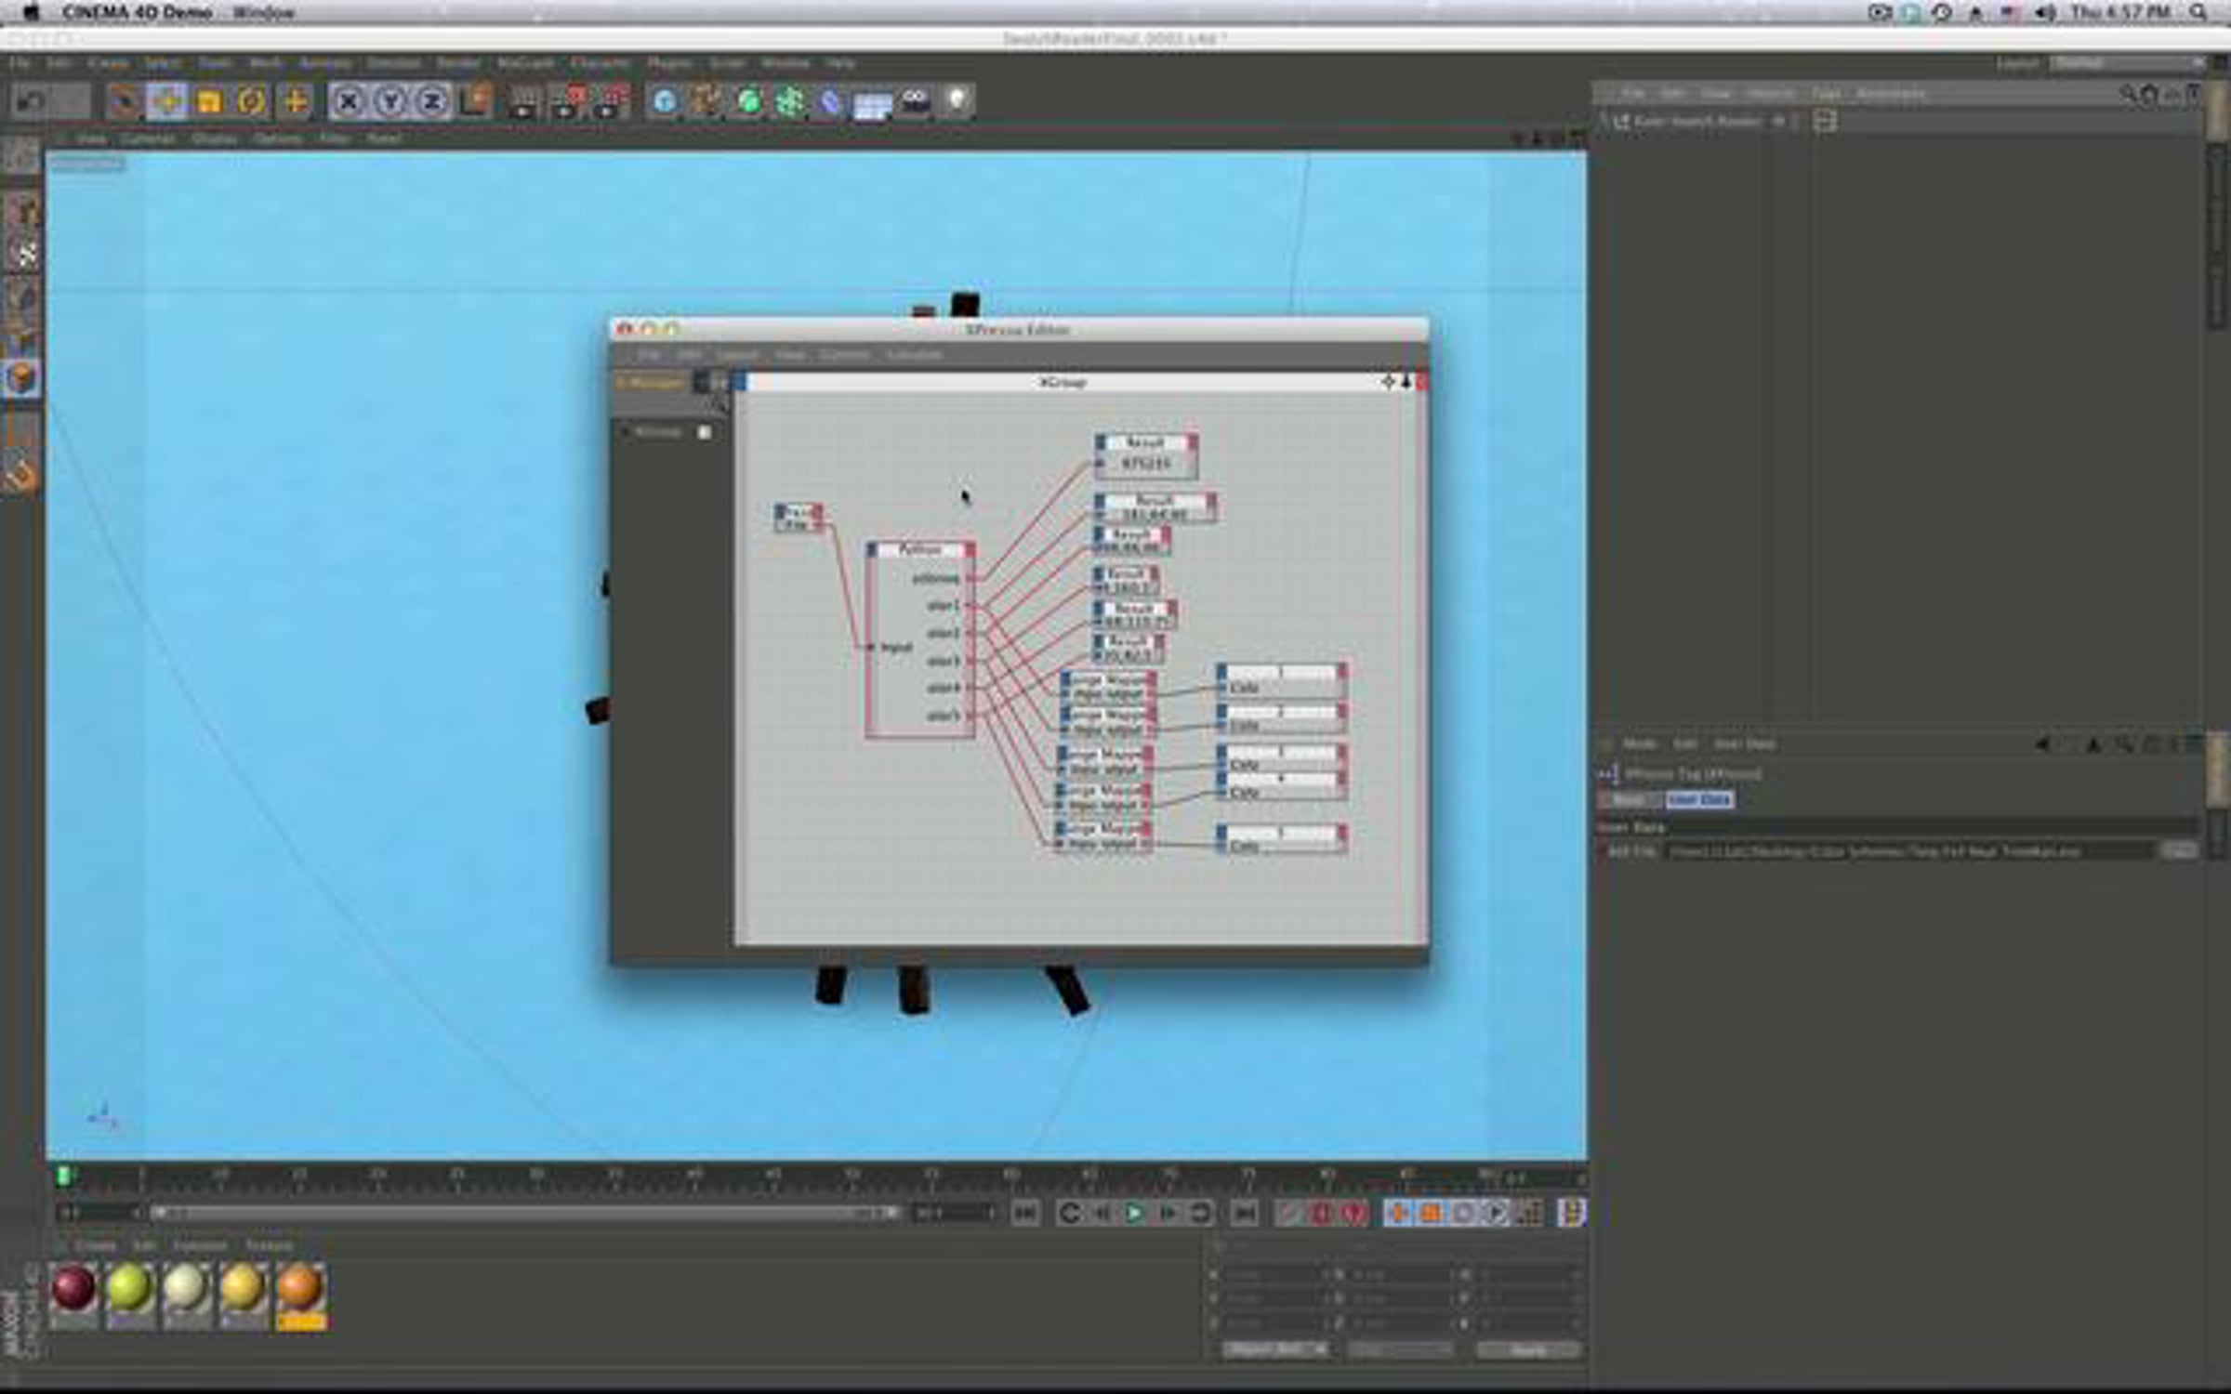The width and height of the screenshot is (2231, 1394).
Task: Click the Apply button in the Coordinates Manager
Action: [x=1528, y=1349]
